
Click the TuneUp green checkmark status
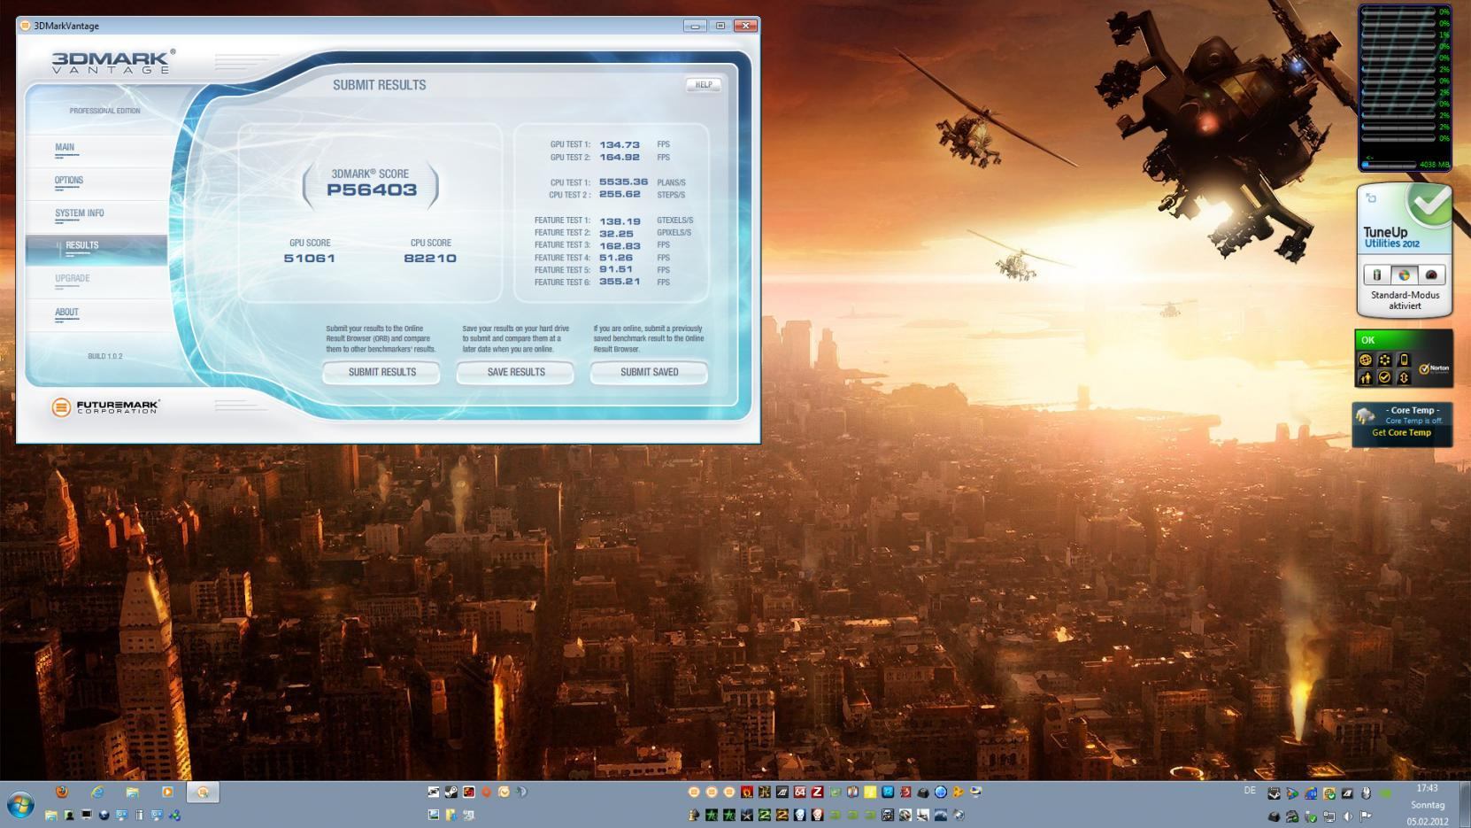pyautogui.click(x=1429, y=205)
